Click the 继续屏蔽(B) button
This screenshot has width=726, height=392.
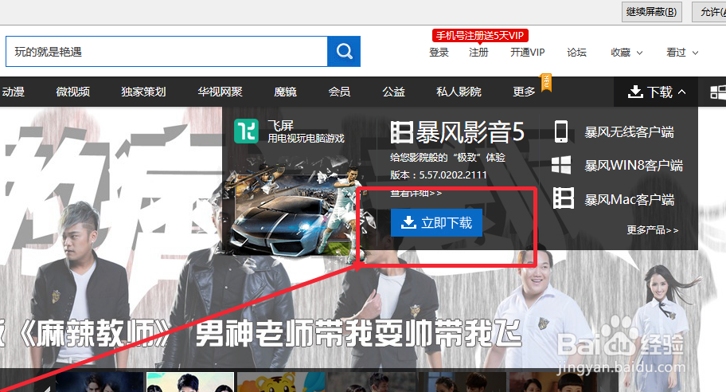click(651, 12)
